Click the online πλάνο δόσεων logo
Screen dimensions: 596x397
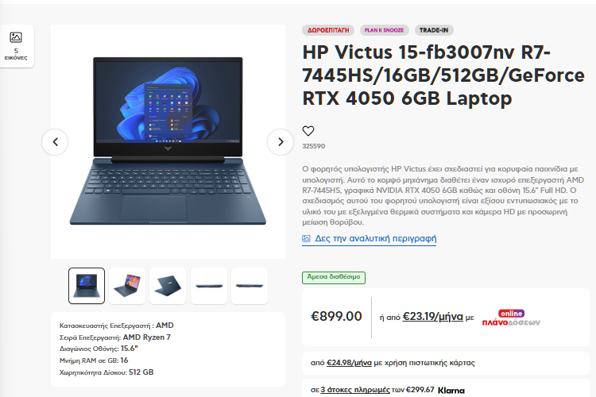point(511,318)
